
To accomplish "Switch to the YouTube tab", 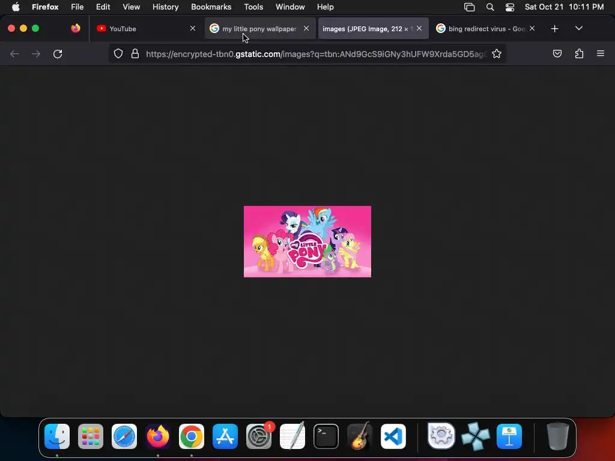I will pyautogui.click(x=147, y=29).
